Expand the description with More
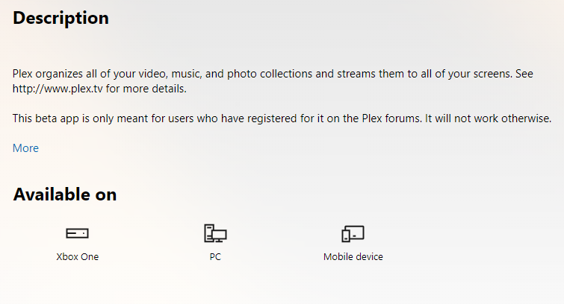Viewport: 564px width, 304px height. 25,148
